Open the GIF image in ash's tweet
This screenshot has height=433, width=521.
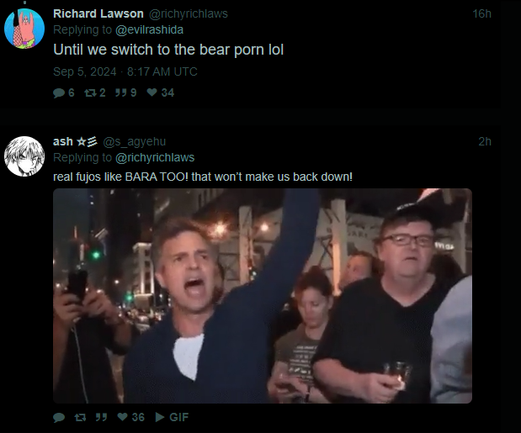[263, 296]
